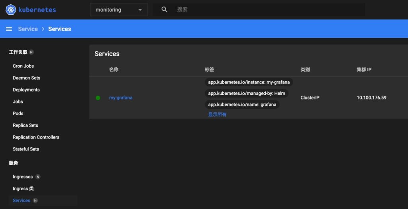Open Deployments in sidebar
This screenshot has width=408, height=209.
point(26,90)
